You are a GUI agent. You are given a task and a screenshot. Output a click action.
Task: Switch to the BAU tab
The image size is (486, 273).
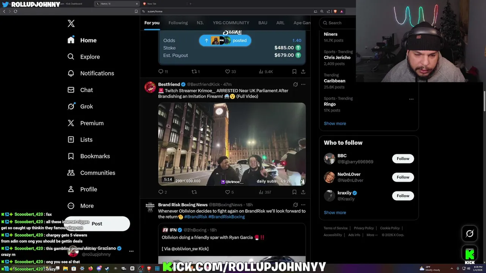click(263, 23)
